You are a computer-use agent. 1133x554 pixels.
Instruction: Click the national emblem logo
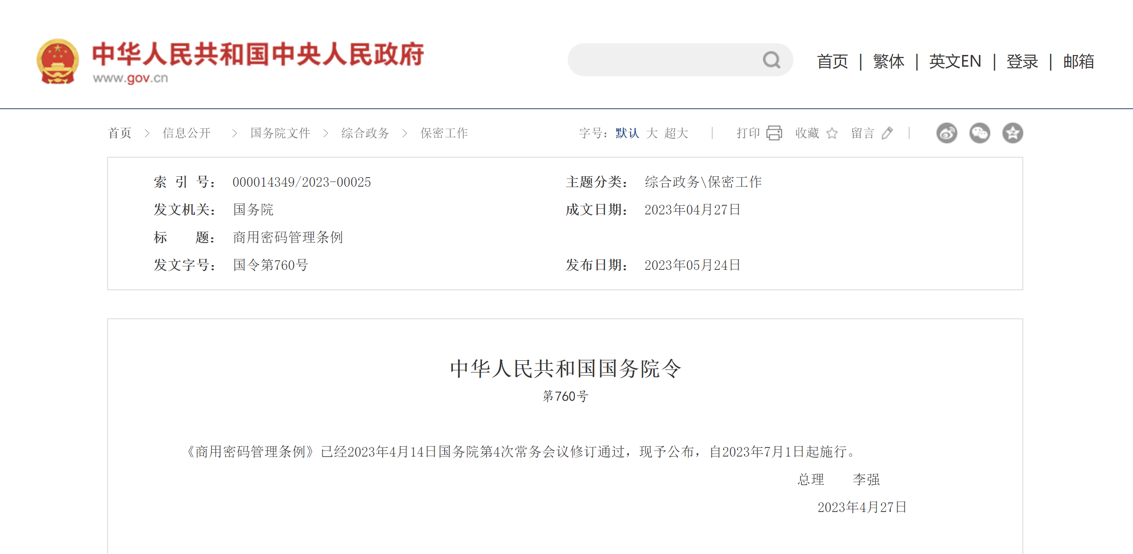coord(58,61)
